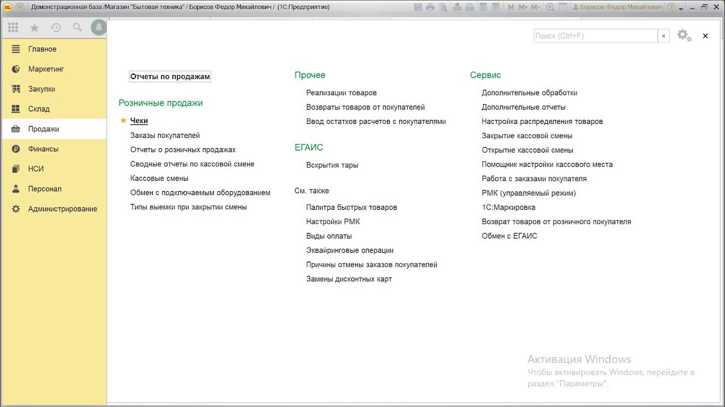Open Заказы покупателей
The height and width of the screenshot is (407, 725).
[x=165, y=136]
